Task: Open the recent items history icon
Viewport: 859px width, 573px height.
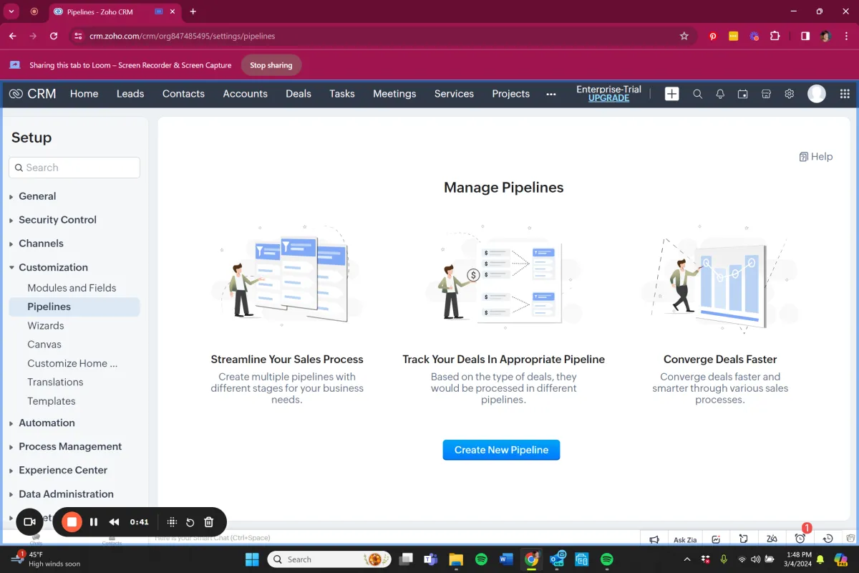Action: click(828, 539)
